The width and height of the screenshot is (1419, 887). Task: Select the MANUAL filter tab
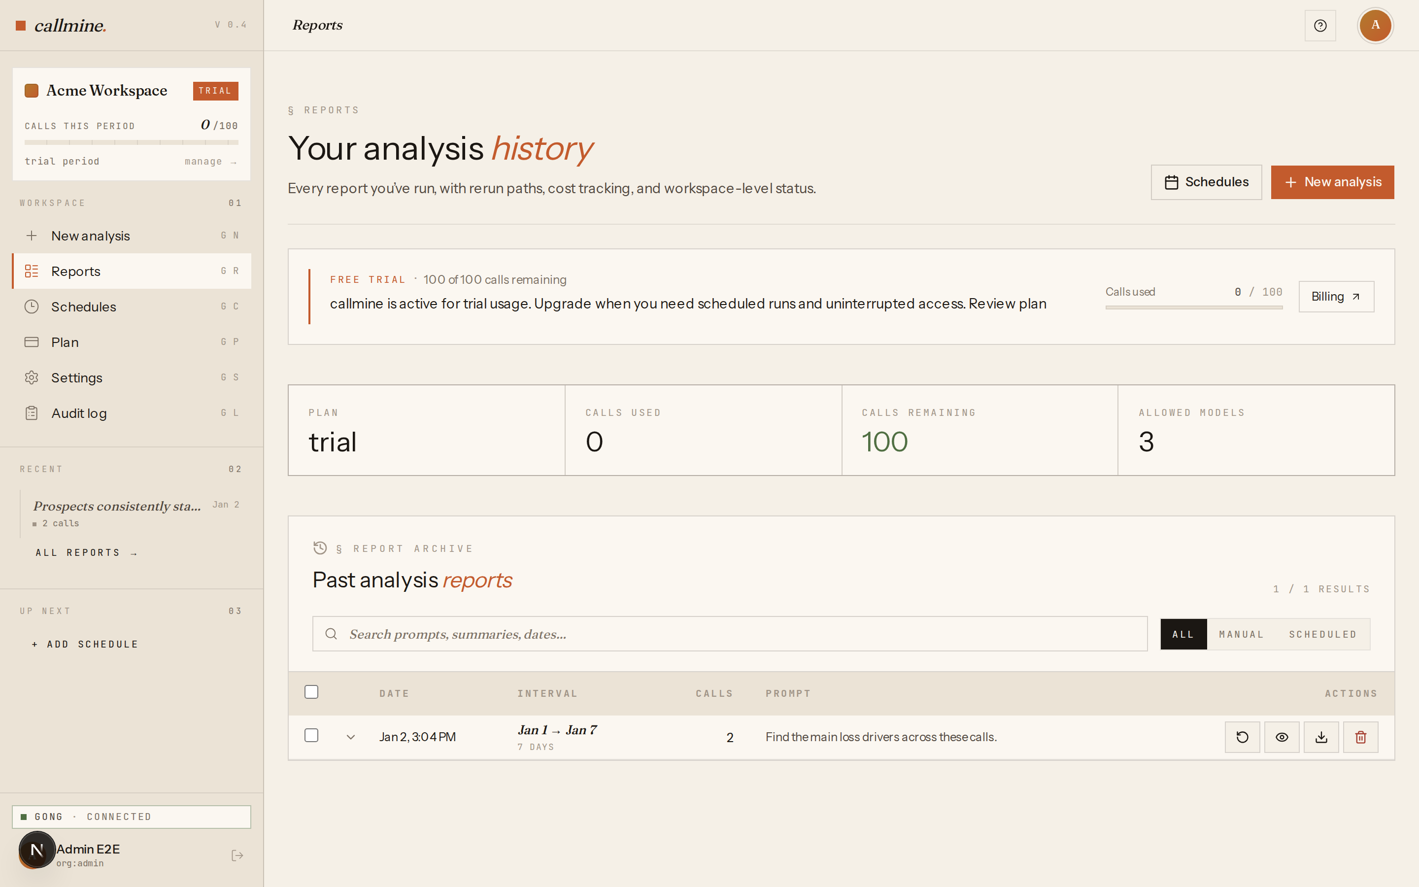[x=1241, y=634]
